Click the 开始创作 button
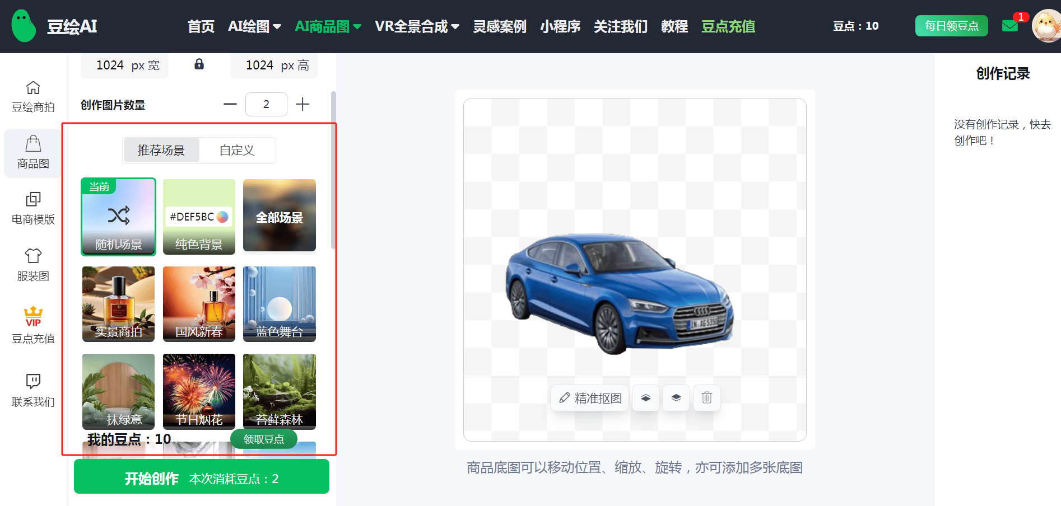The height and width of the screenshot is (506, 1061). tap(201, 477)
